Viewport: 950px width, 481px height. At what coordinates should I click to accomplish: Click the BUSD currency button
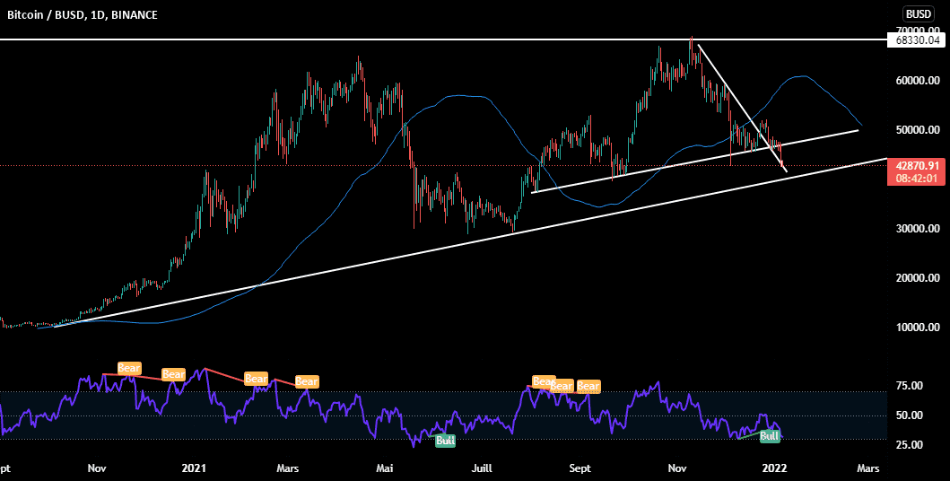tap(920, 14)
